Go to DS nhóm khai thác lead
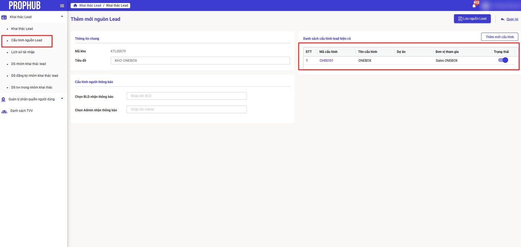The image size is (521, 247). (x=29, y=64)
